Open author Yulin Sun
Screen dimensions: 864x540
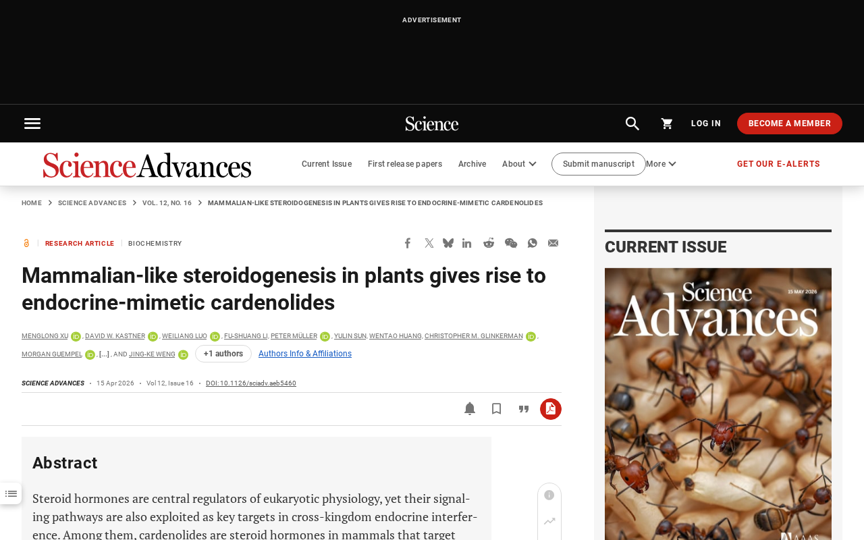(x=350, y=336)
